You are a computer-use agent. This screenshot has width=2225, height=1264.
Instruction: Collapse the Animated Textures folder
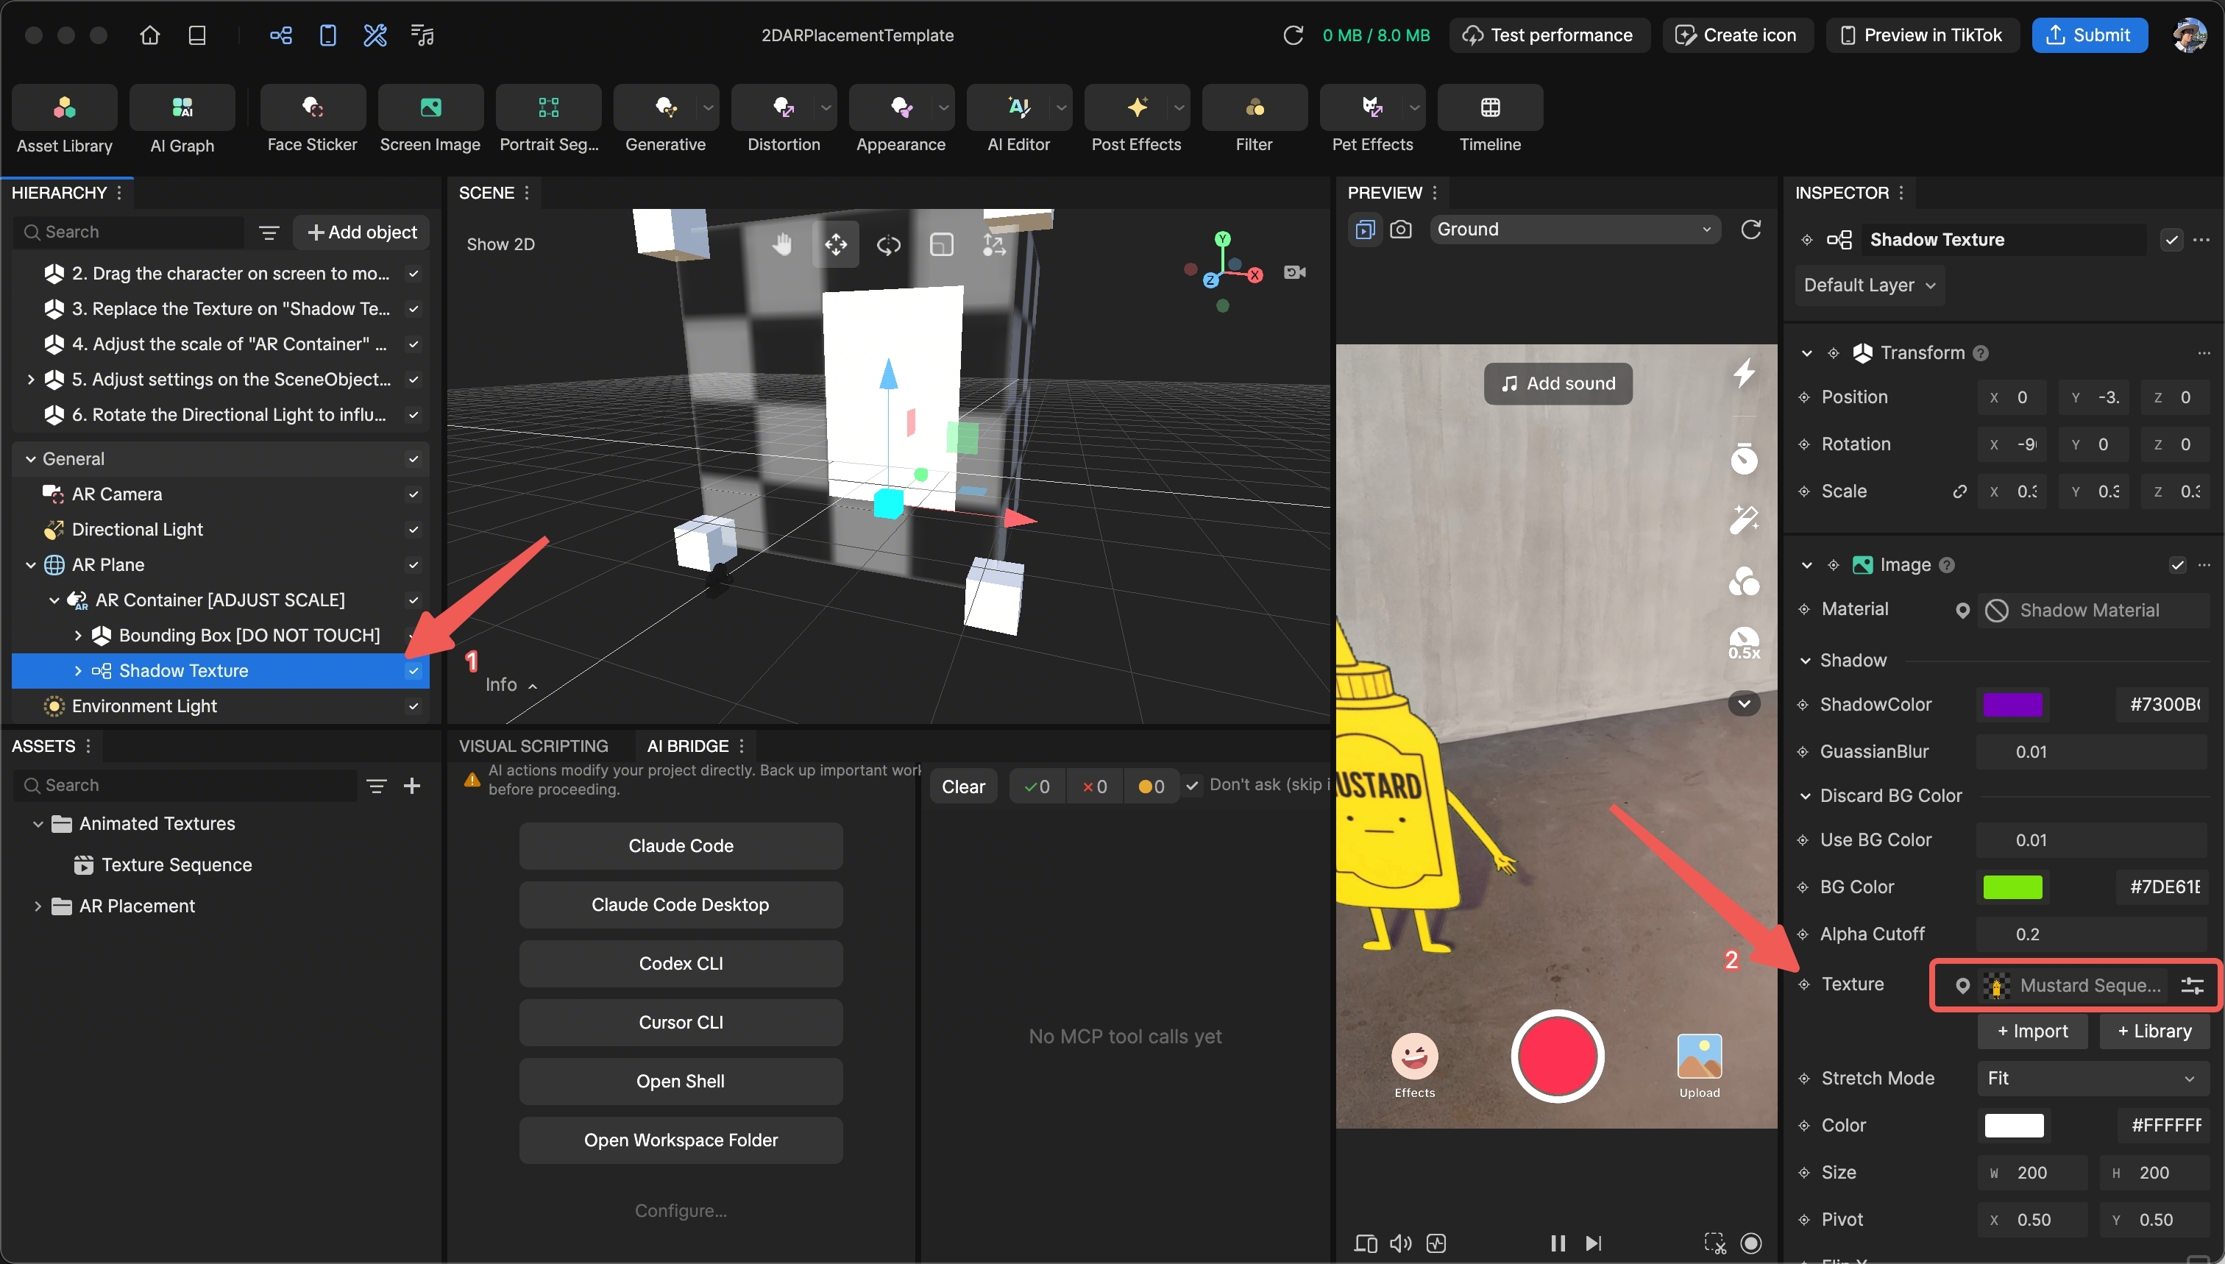(38, 824)
